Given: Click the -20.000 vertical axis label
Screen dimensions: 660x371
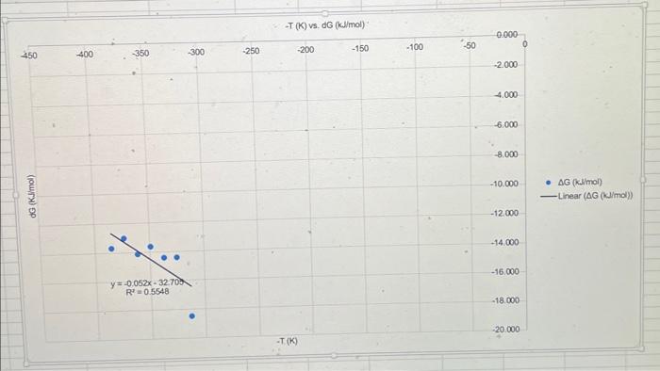Looking at the screenshot, I should point(506,330).
